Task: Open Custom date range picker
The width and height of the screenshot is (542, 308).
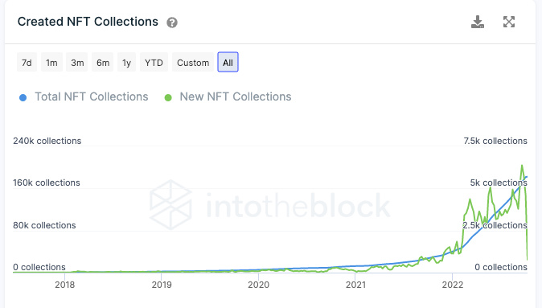Action: click(193, 62)
